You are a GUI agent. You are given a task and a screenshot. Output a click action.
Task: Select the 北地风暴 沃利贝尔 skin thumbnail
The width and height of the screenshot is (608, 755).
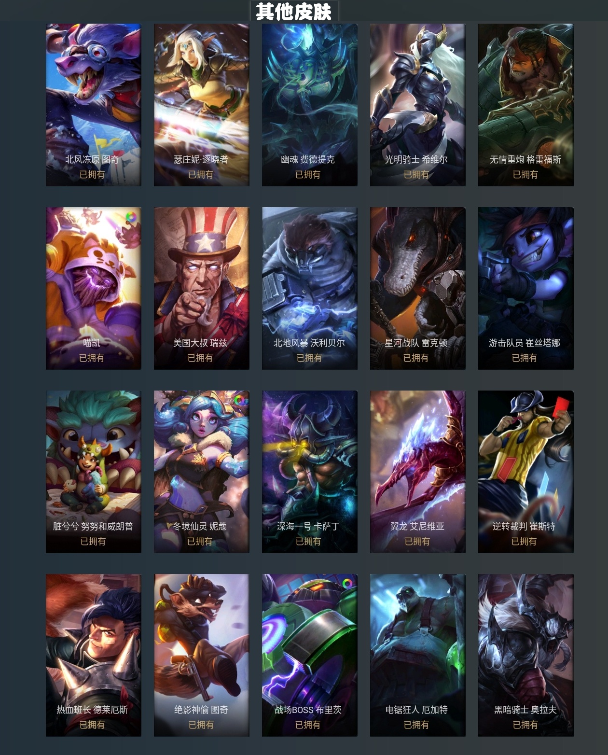coord(310,288)
